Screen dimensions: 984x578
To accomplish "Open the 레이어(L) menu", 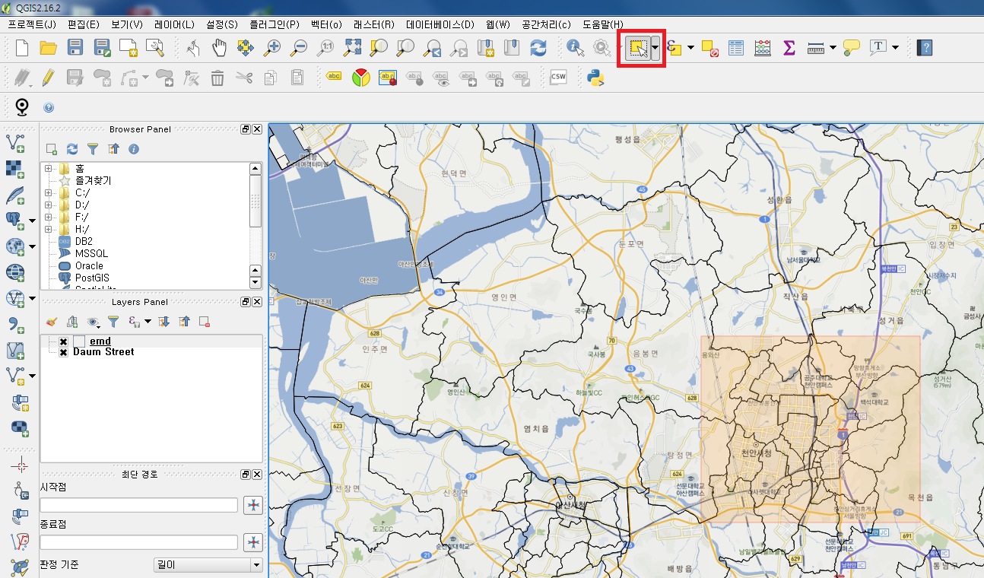I will click(174, 24).
